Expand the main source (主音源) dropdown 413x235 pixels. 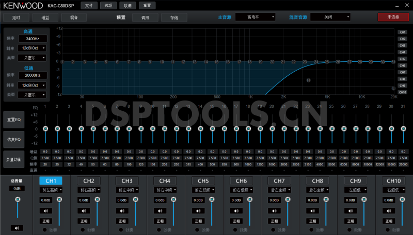(256, 17)
